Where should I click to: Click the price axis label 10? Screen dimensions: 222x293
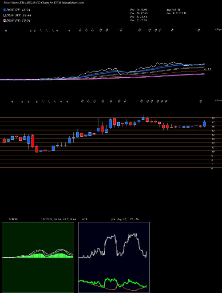213,151
